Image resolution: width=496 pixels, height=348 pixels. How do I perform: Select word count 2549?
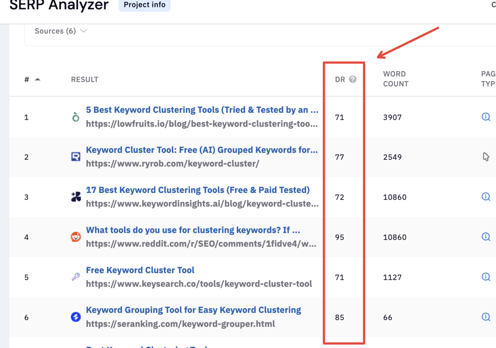coord(392,157)
